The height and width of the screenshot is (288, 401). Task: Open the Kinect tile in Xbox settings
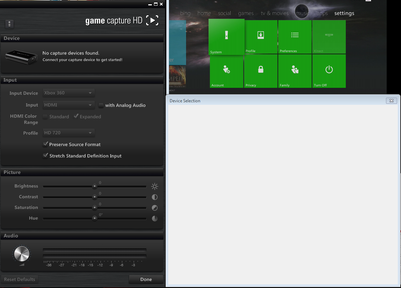tap(329, 37)
